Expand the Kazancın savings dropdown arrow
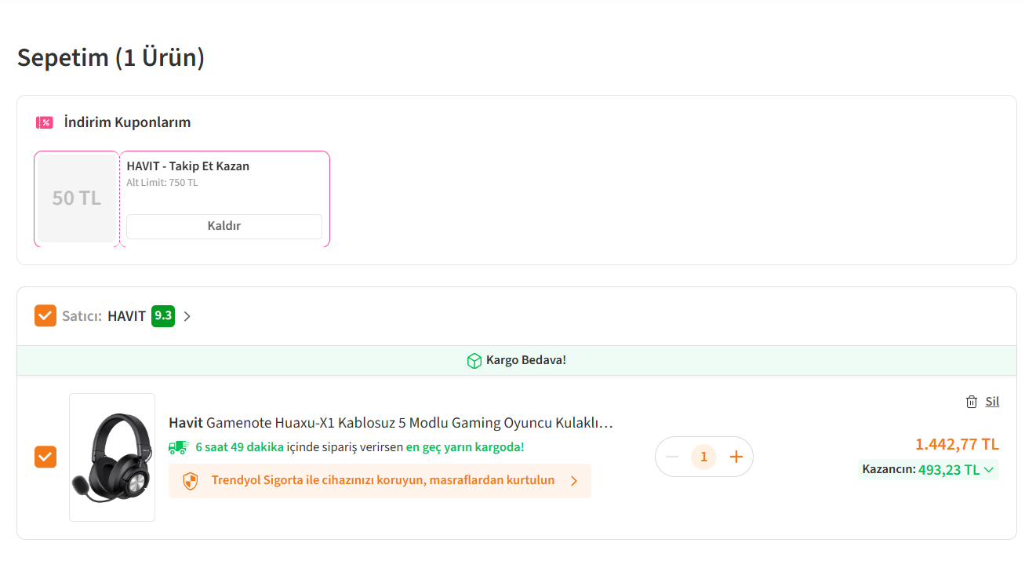The height and width of the screenshot is (561, 1025). pos(989,470)
